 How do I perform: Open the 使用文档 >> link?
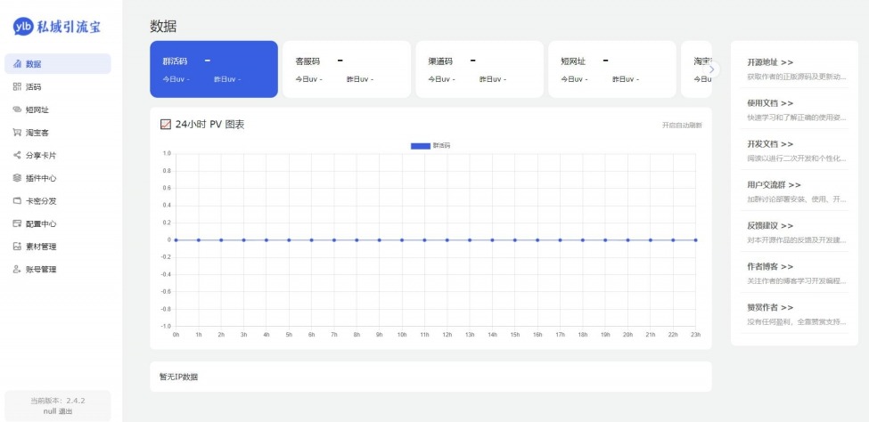[x=770, y=103]
